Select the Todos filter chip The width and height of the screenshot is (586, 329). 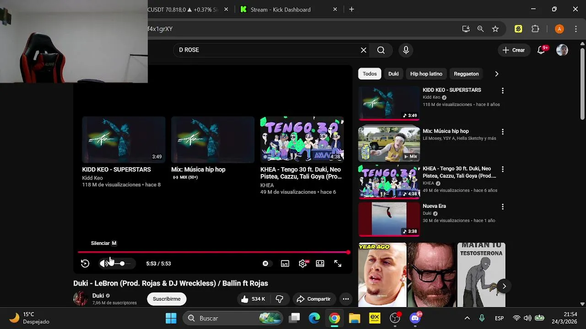point(370,74)
